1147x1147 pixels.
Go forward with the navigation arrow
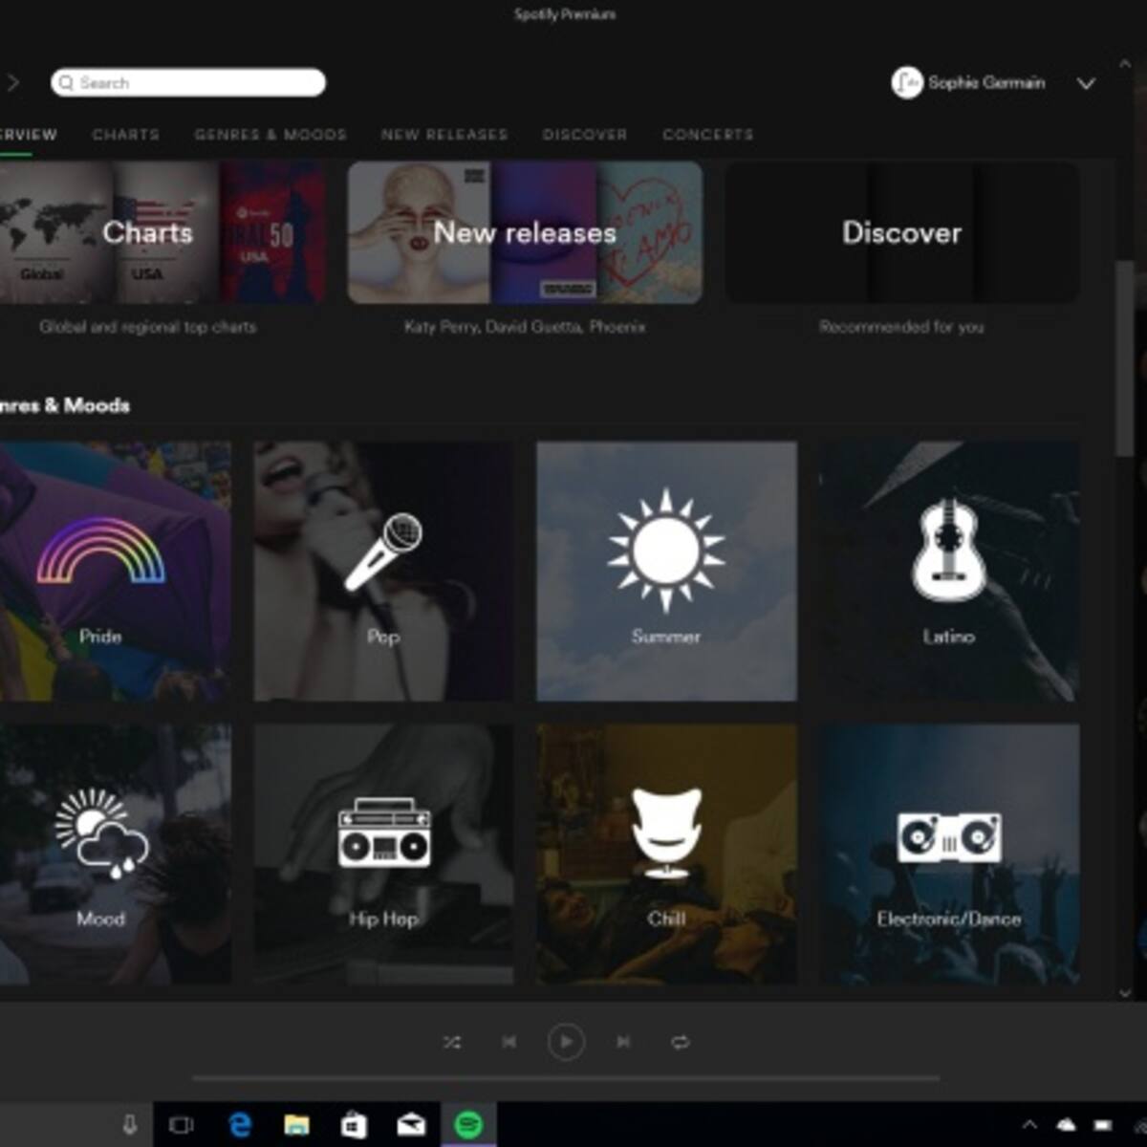tap(12, 82)
